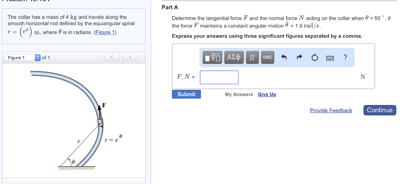Open the (Figure 1) link in problem text
Viewport: 403px width, 184px height.
105,32
